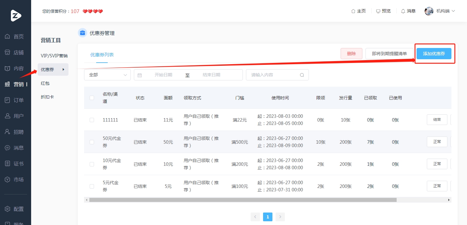This screenshot has width=467, height=225.
Task: Expand the 机构端 account dropdown
Action: [x=453, y=11]
